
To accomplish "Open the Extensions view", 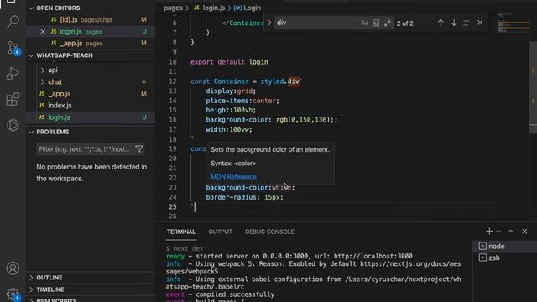I will pyautogui.click(x=13, y=99).
